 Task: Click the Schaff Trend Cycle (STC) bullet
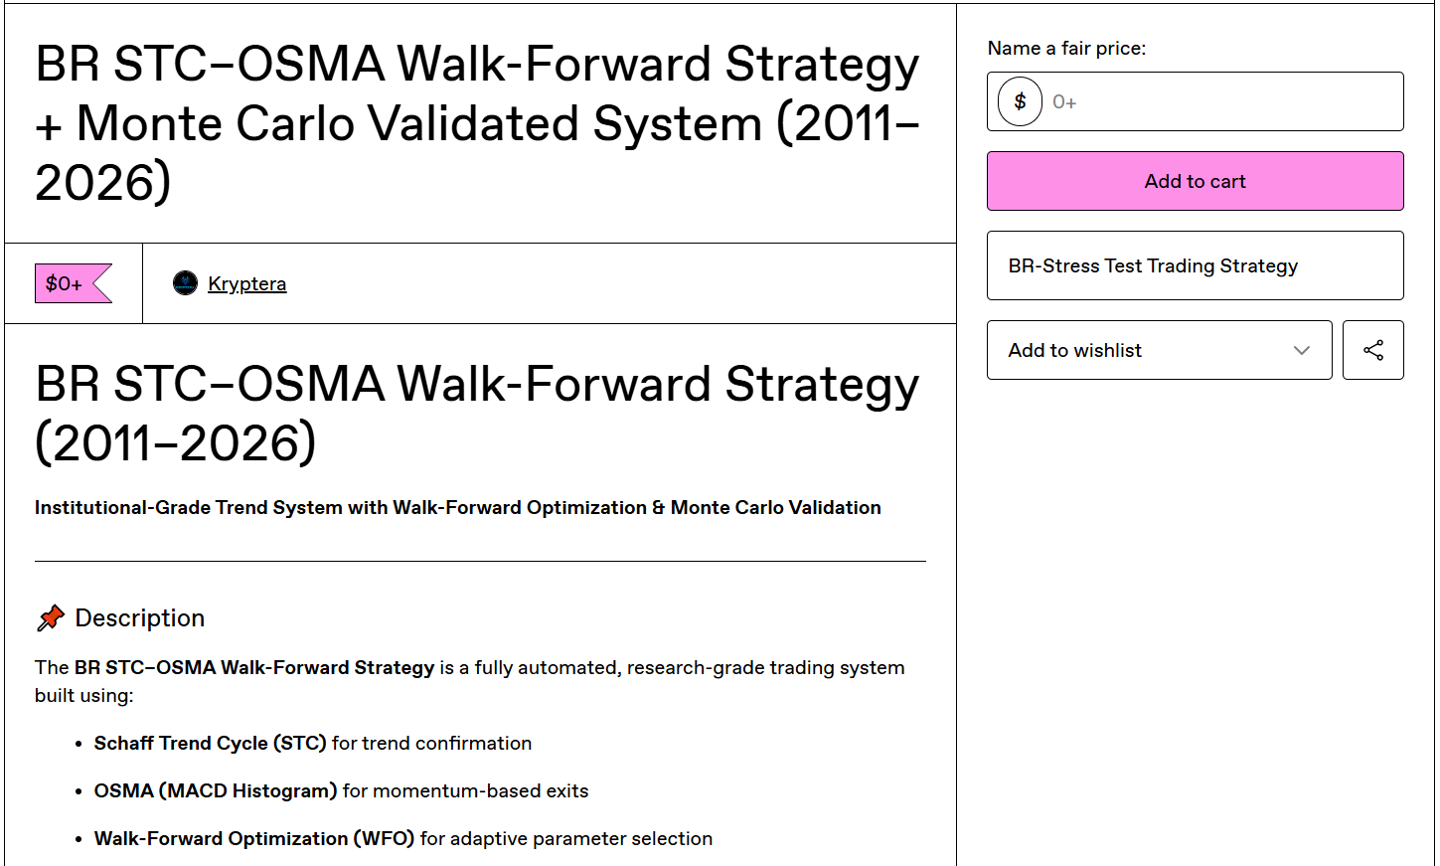(x=313, y=743)
